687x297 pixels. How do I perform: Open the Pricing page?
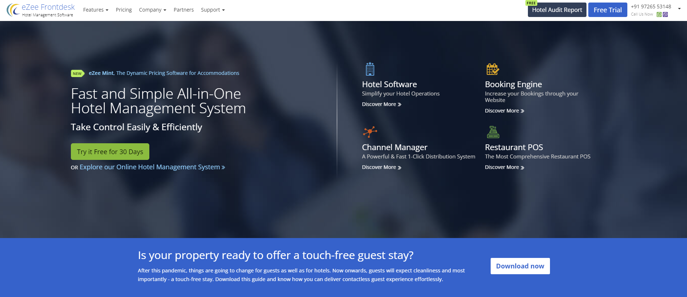tap(124, 10)
